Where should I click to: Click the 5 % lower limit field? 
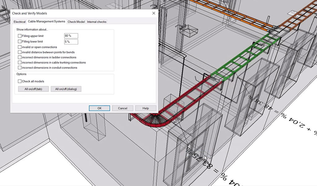[x=71, y=42]
